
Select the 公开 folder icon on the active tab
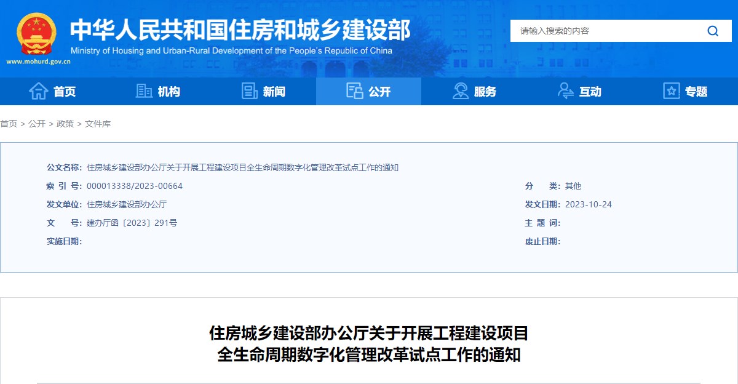[354, 90]
